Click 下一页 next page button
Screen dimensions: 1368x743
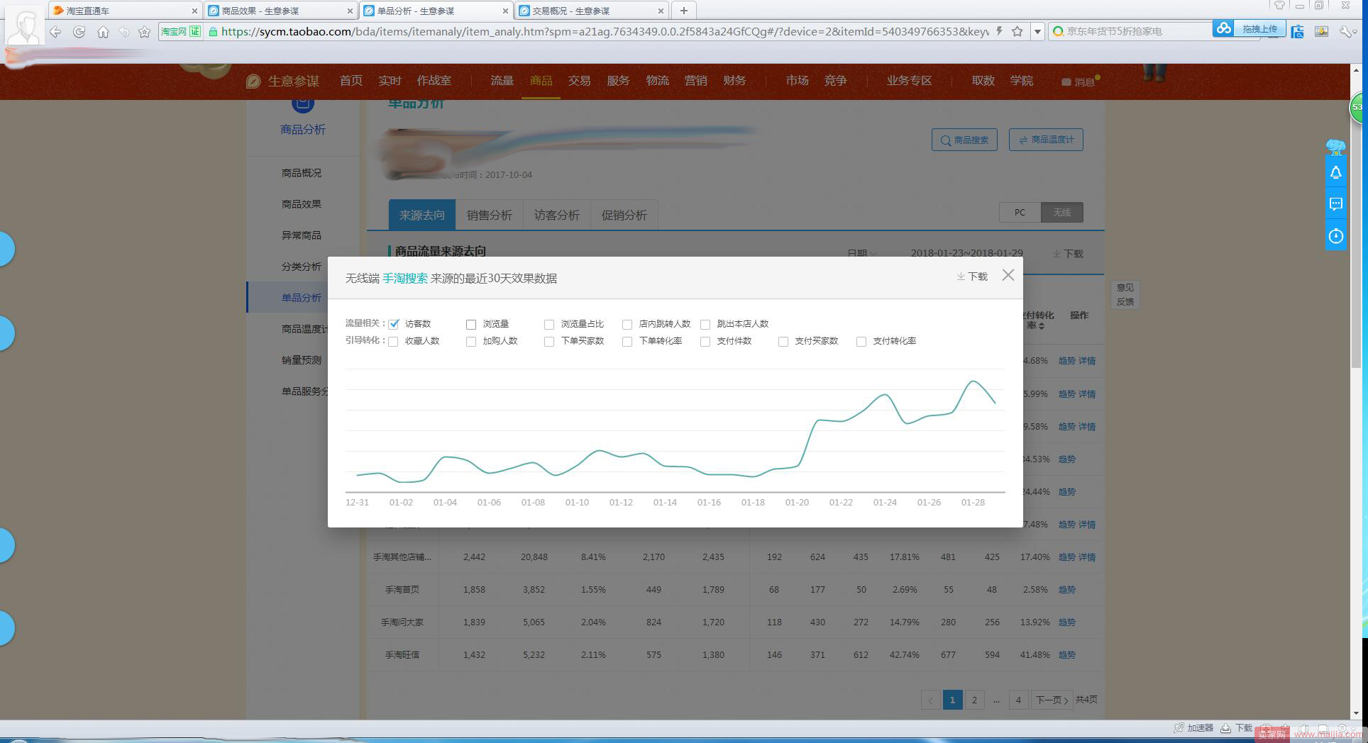(1052, 700)
